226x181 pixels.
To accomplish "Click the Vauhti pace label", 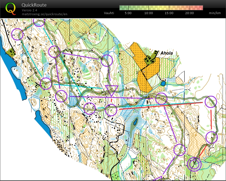I will [x=109, y=13].
